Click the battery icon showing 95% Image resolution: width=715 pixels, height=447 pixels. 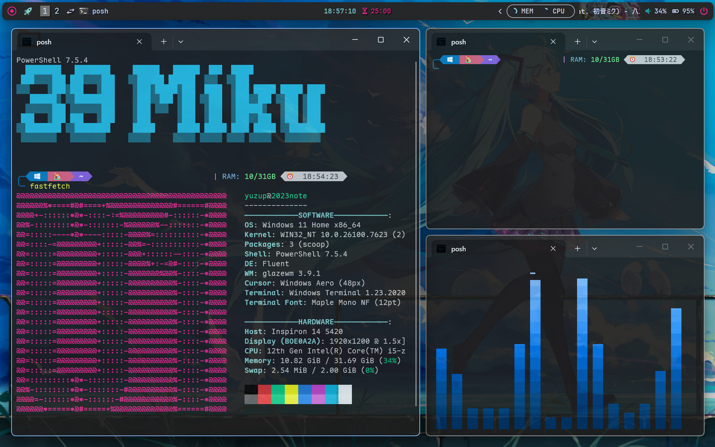675,11
